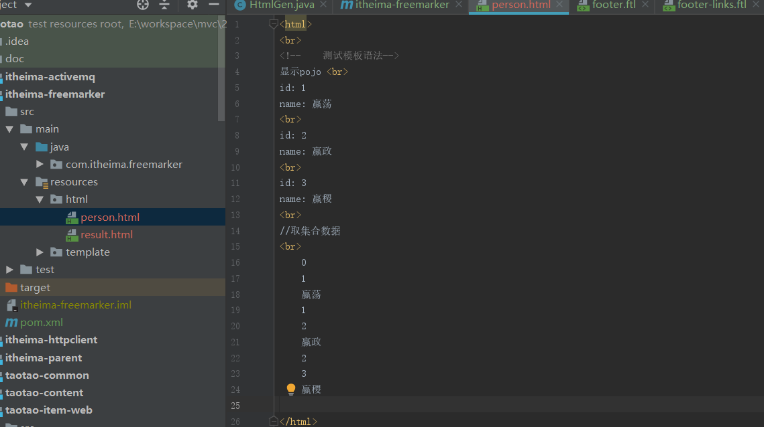Viewport: 764px width, 427px height.
Task: Collapse the main folder
Action: (9, 129)
